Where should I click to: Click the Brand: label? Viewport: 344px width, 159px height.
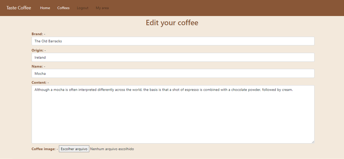(37, 34)
